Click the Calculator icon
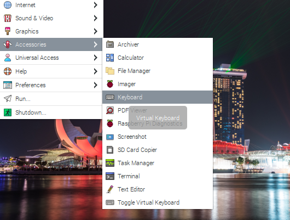The width and height of the screenshot is (290, 220). [110, 58]
